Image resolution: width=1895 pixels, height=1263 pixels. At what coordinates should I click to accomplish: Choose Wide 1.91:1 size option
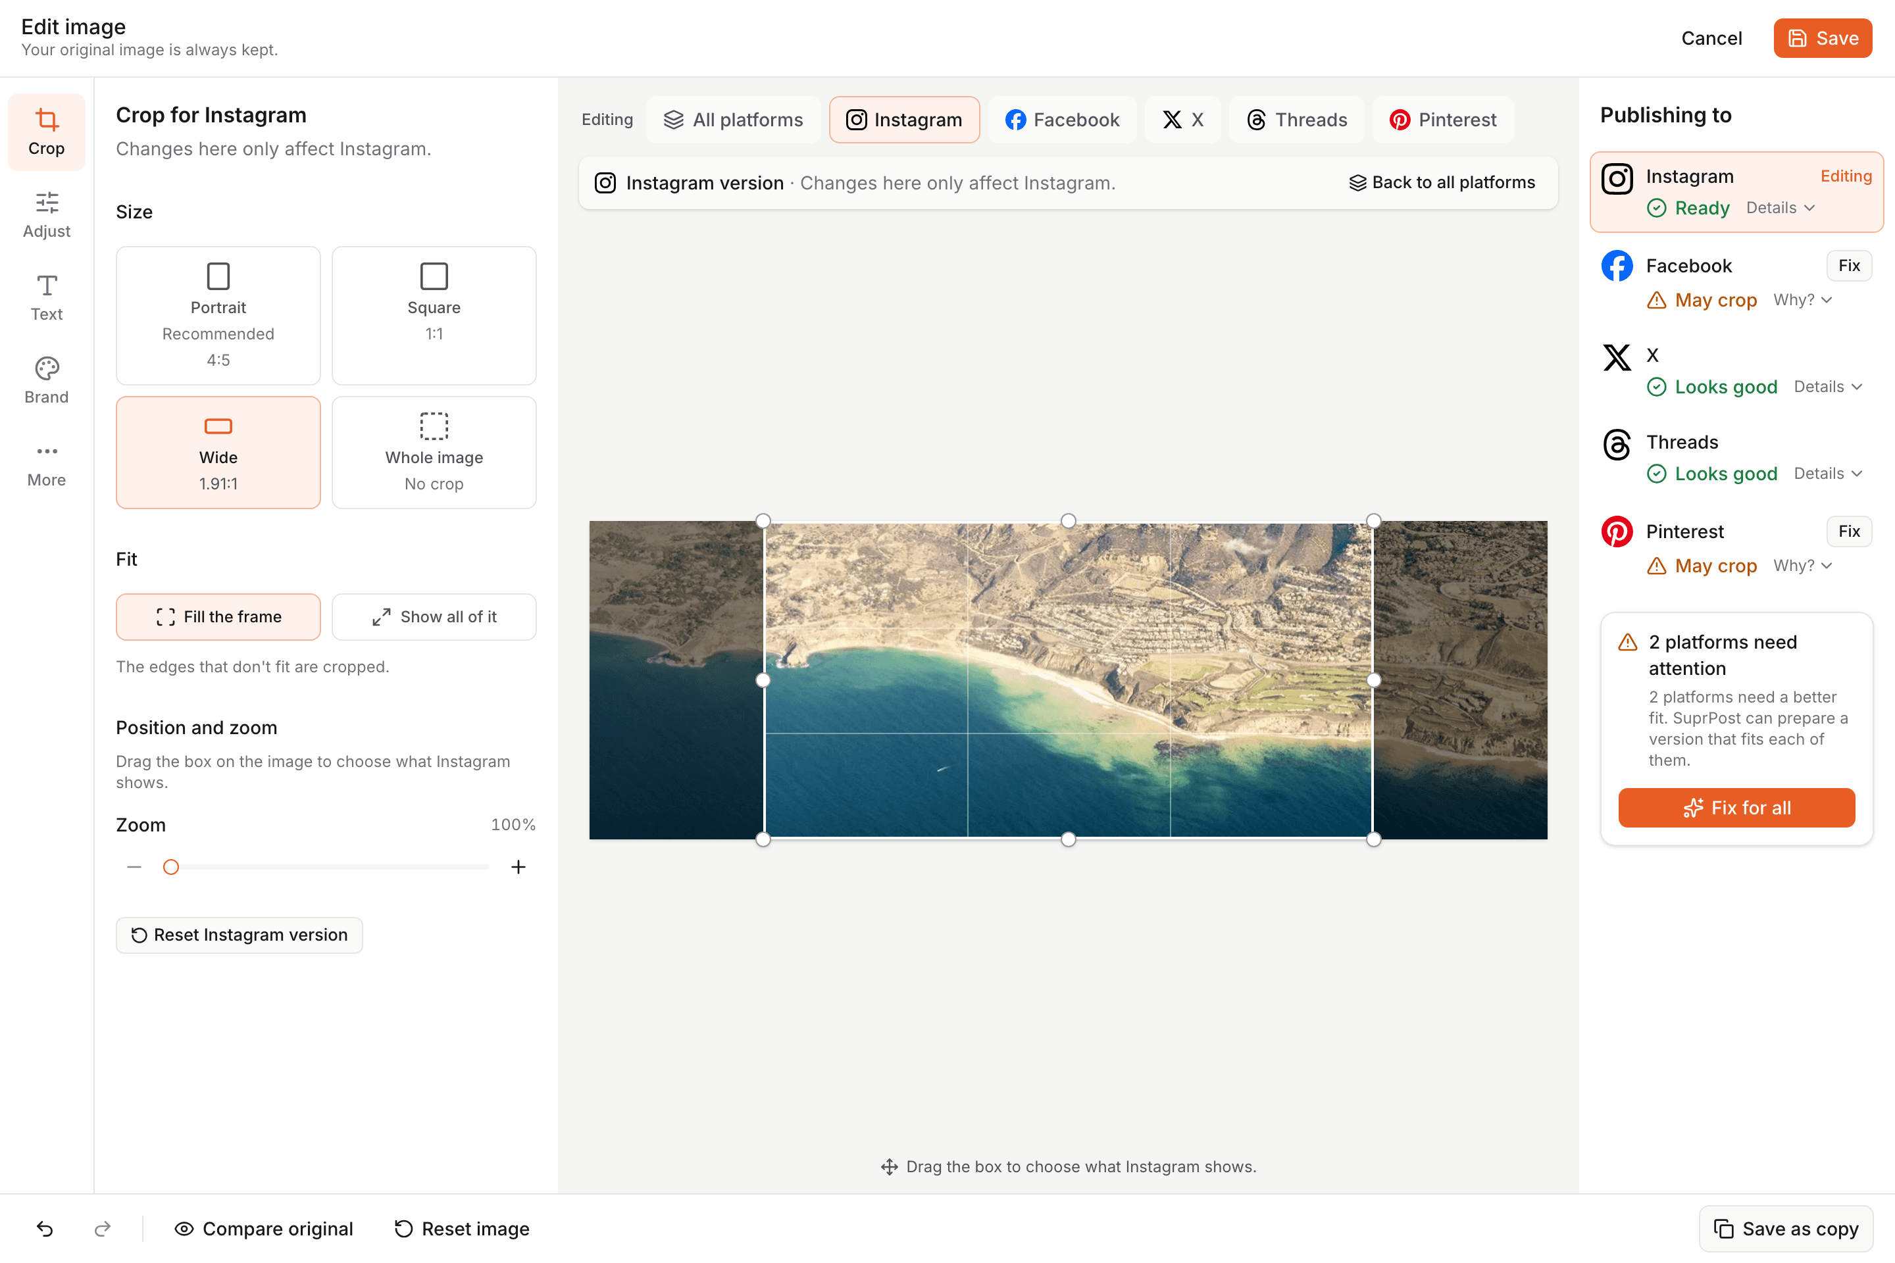[218, 452]
